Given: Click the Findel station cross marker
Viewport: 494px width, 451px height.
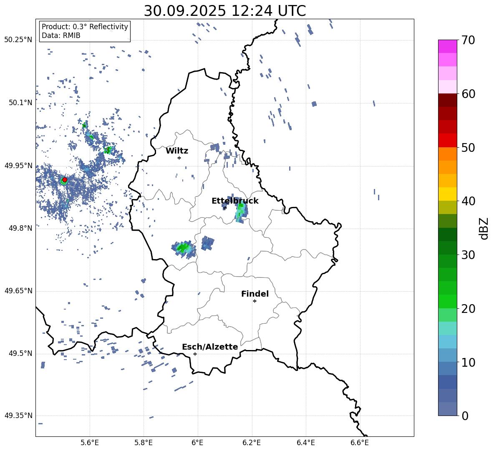Looking at the screenshot, I should [255, 301].
